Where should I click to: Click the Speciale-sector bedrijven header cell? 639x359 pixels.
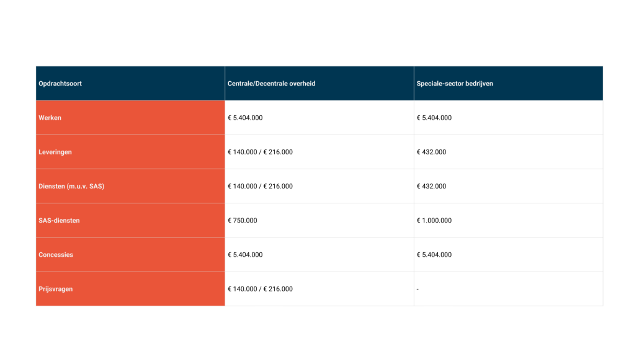pos(455,84)
